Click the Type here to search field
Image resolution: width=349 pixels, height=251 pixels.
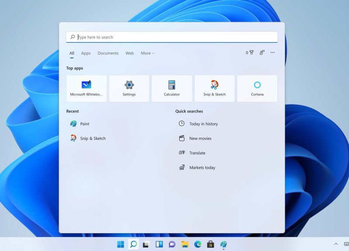172,37
